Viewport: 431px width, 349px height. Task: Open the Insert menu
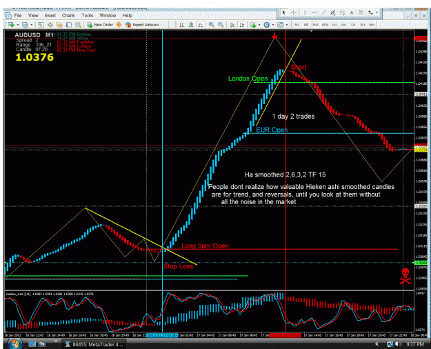pos(50,16)
